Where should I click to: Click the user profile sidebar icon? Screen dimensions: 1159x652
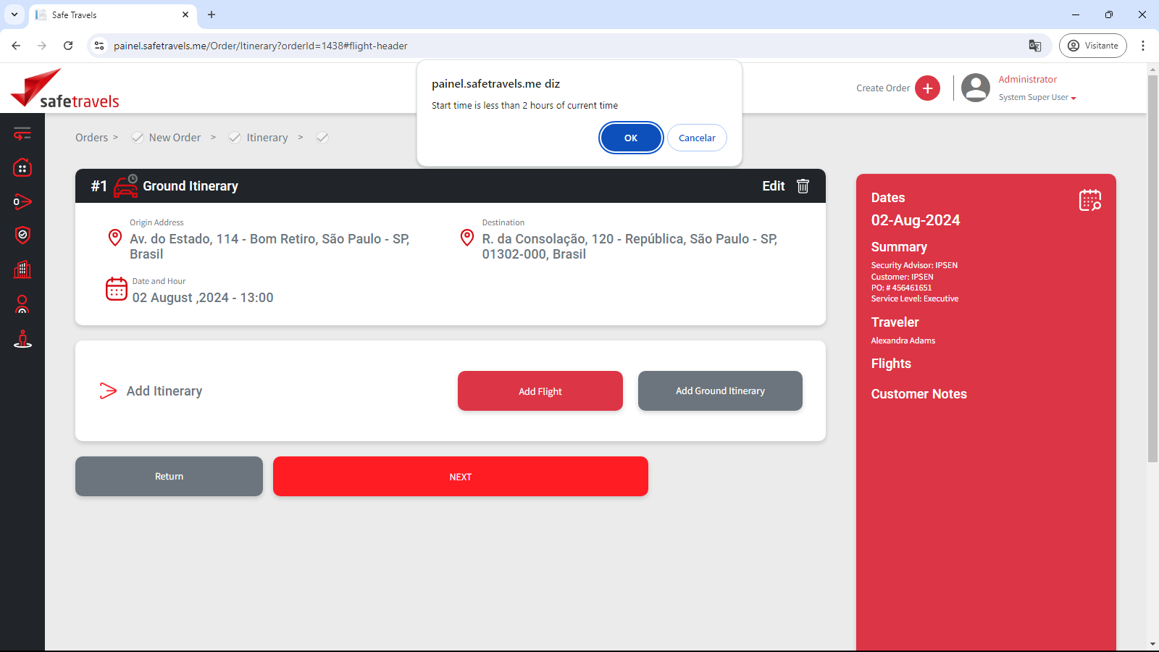tap(22, 304)
